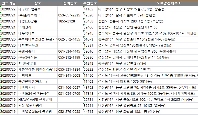Click postal code 54945
198x115 pixels.
click(x=88, y=33)
